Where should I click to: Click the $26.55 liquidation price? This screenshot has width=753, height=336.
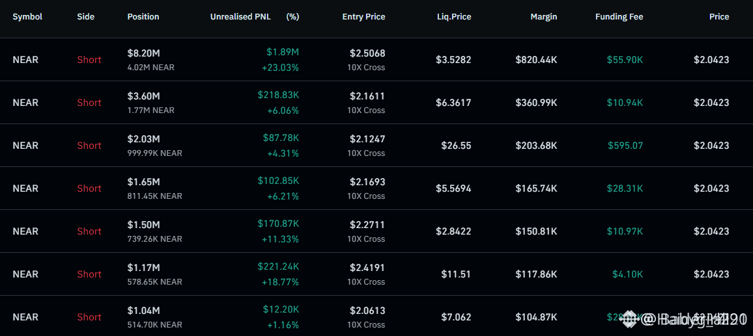click(x=456, y=146)
